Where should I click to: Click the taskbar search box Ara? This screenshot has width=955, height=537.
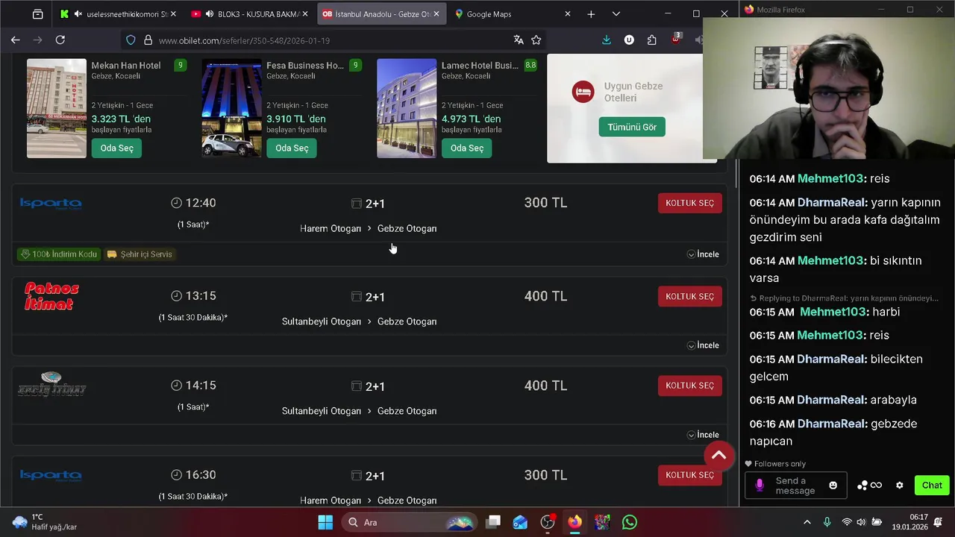pyautogui.click(x=409, y=522)
